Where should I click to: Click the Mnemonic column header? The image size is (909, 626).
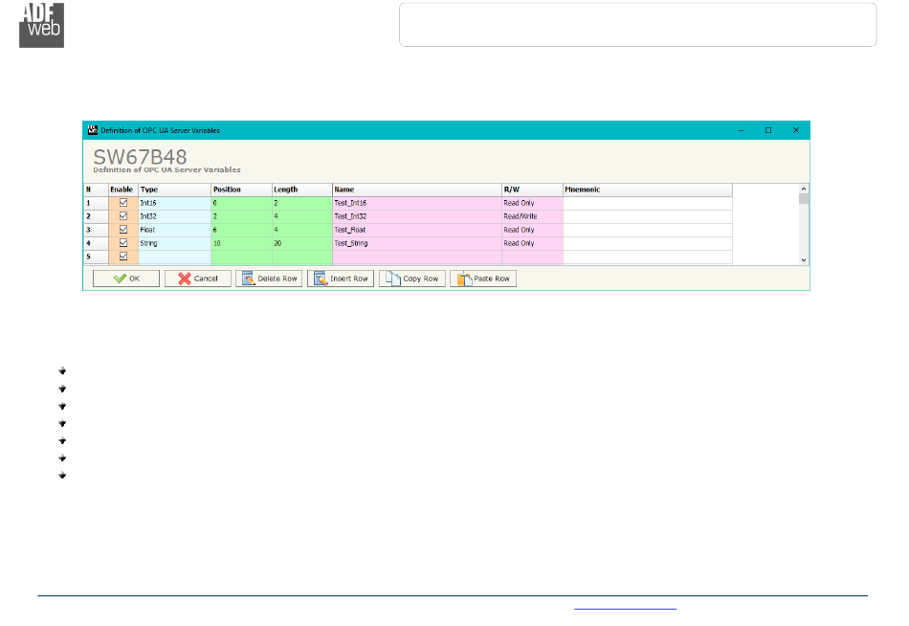pos(647,190)
